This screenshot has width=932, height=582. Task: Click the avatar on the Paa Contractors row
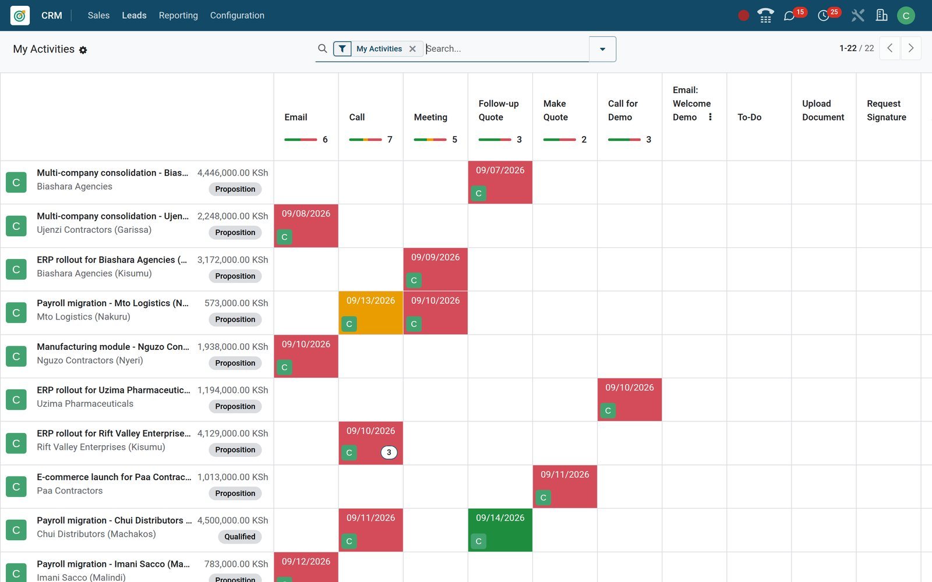coord(16,487)
